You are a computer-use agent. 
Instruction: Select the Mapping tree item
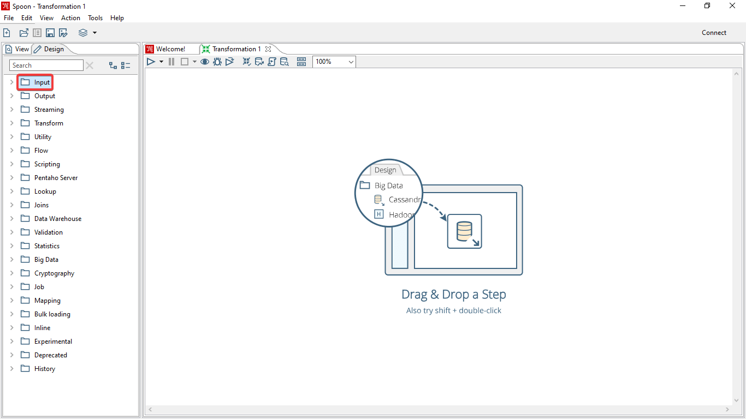[x=40, y=301]
